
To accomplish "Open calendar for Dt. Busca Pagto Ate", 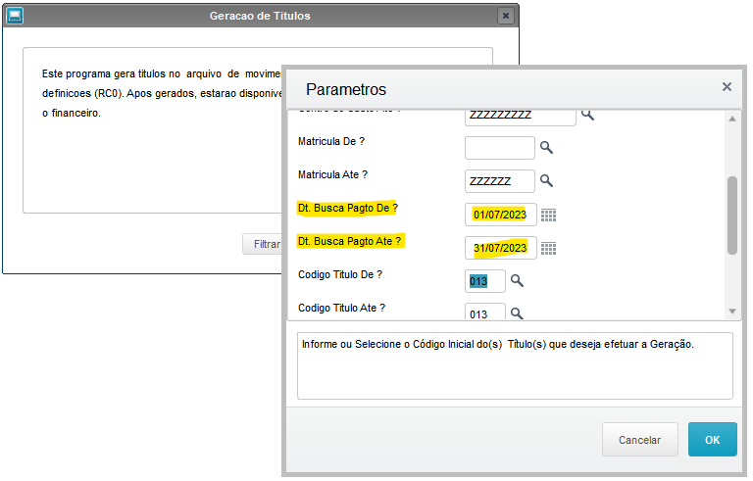I will tap(548, 249).
